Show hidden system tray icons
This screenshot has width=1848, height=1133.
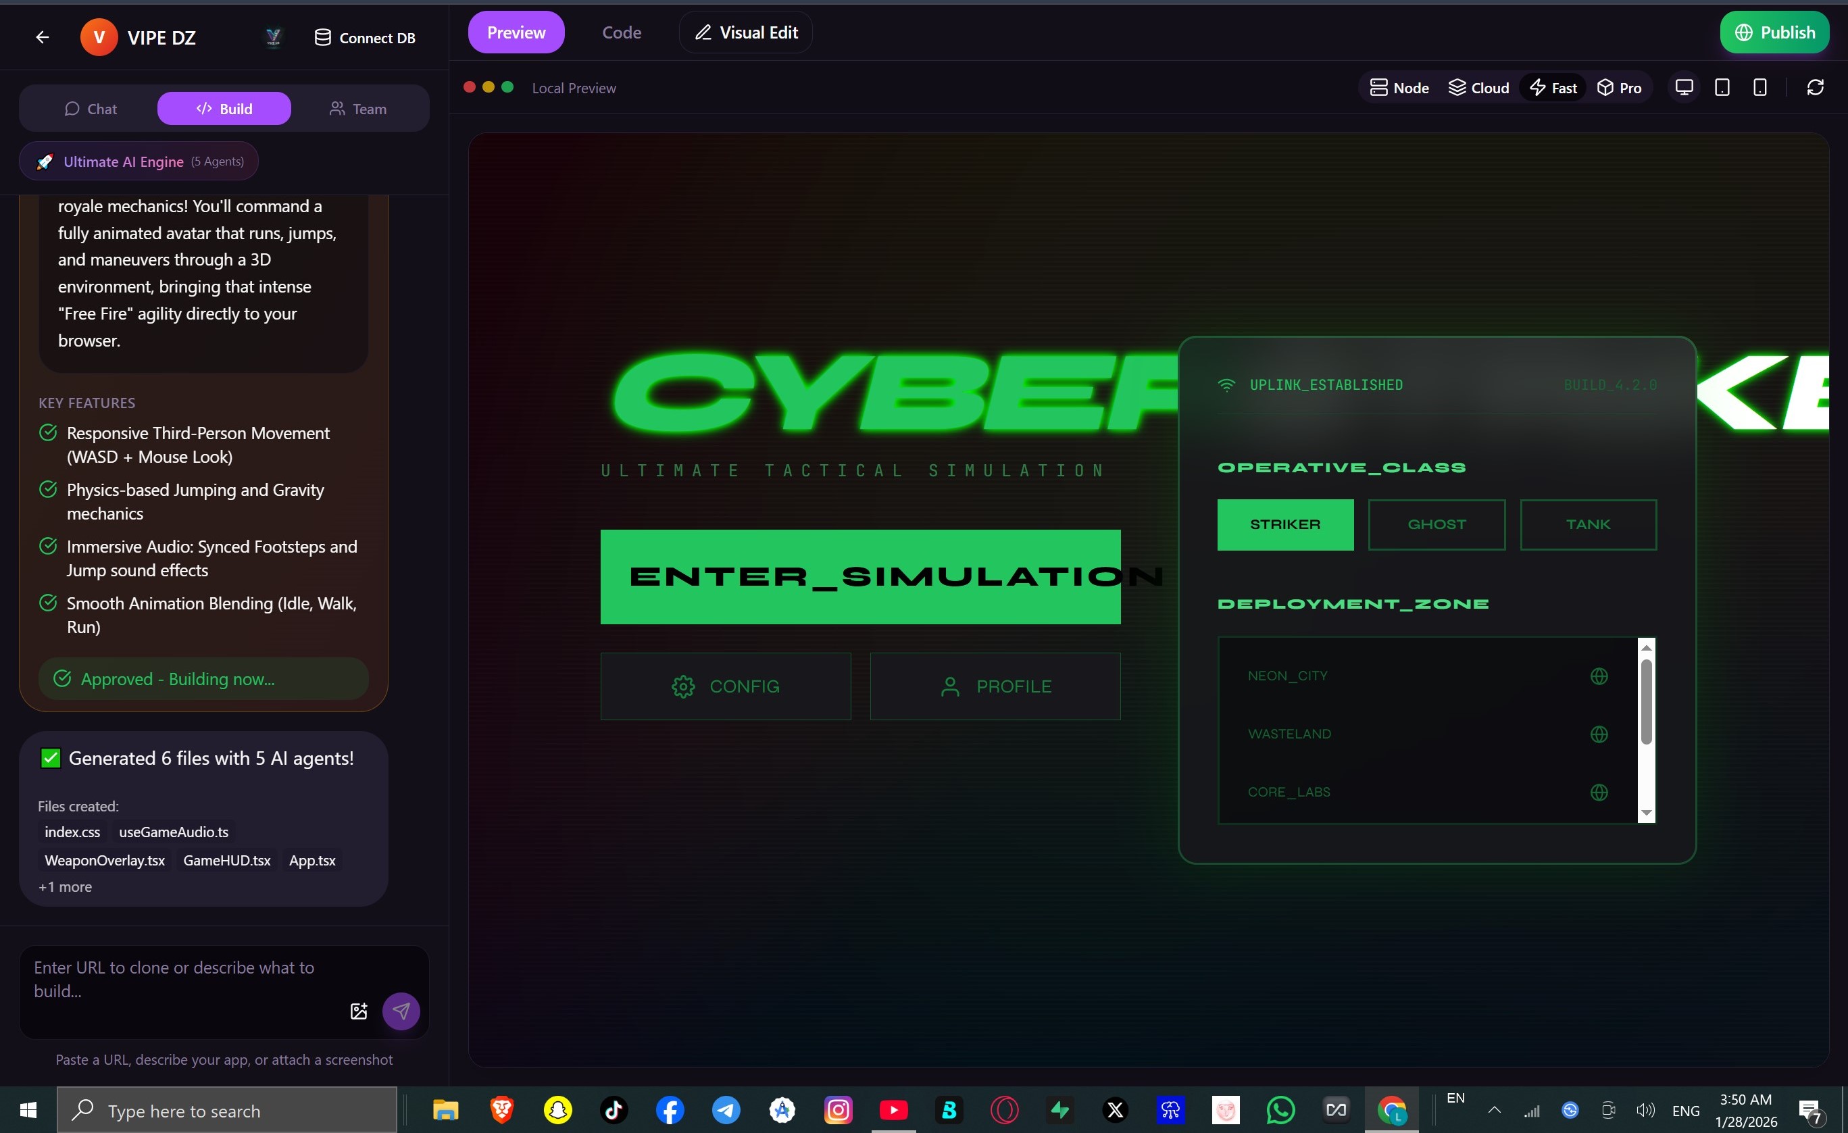(1494, 1111)
